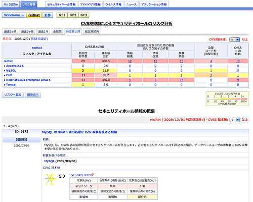Open the CVSS=10 count link in the PHP row
Image resolution: width=253 pixels, height=202 pixels.
[x=238, y=75]
